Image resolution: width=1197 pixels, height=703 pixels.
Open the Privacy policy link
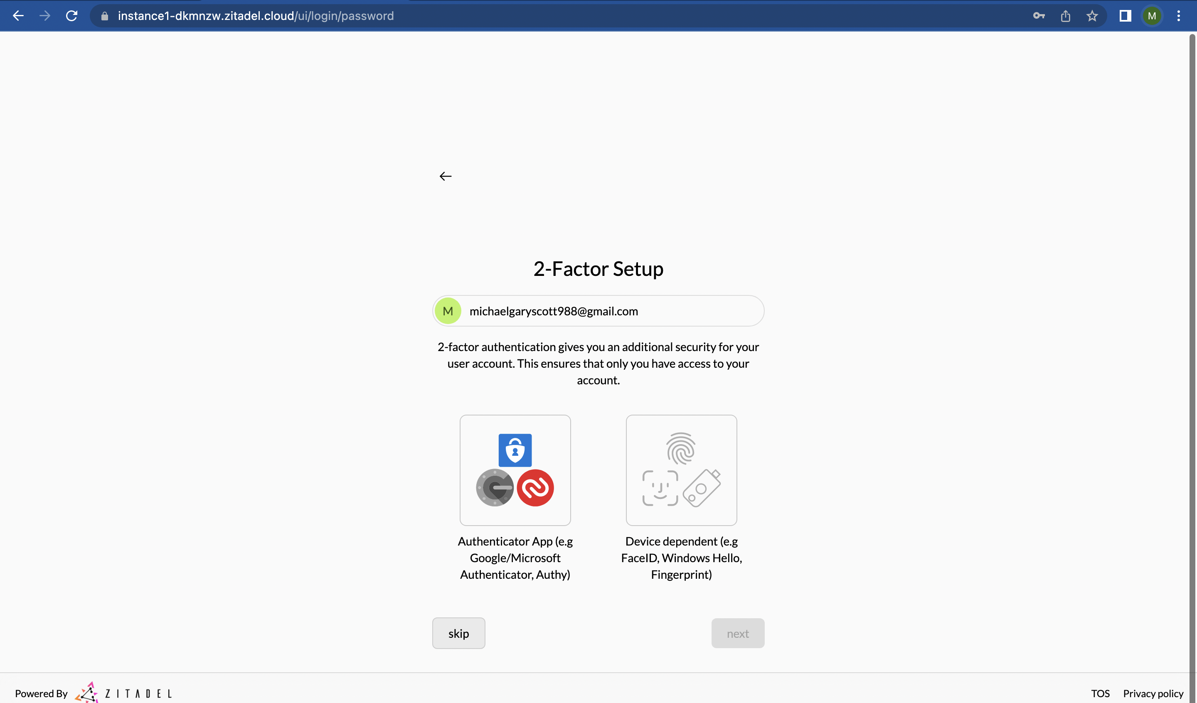[x=1153, y=693]
